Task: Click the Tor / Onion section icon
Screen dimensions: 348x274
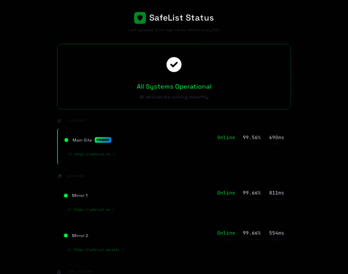Action: point(59,272)
